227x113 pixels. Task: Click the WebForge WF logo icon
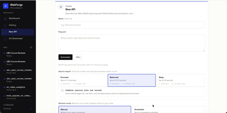point(6,6)
